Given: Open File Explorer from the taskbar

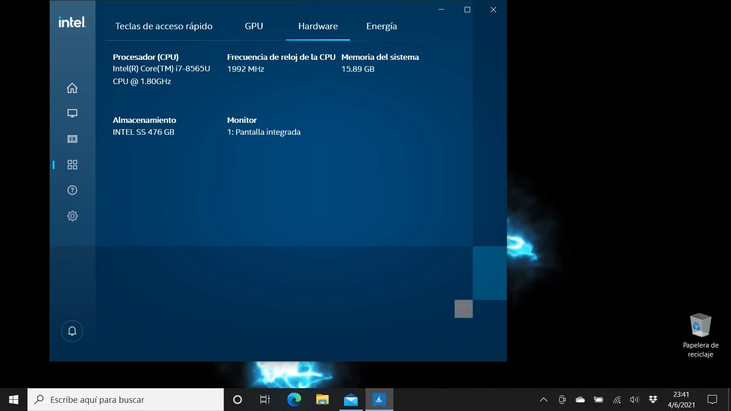Looking at the screenshot, I should click(322, 400).
